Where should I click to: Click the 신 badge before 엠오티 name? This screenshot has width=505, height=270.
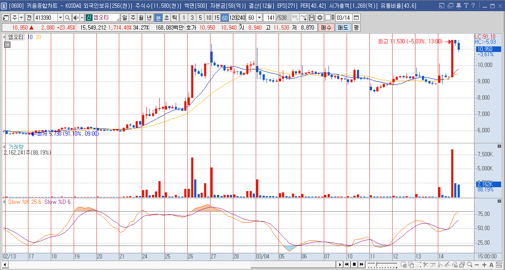click(89, 18)
